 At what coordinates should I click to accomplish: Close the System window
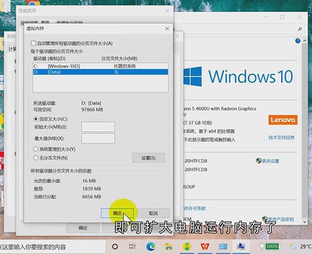click(x=299, y=17)
